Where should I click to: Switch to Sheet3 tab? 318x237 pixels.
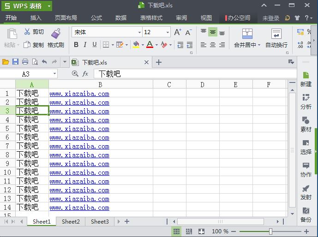coord(100,222)
